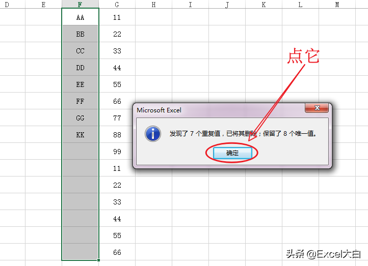Click the blue information icon in dialog
Image resolution: width=368 pixels, height=266 pixels.
153,134
